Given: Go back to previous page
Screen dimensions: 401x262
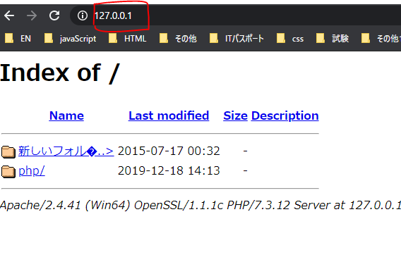Looking at the screenshot, I should [9, 15].
